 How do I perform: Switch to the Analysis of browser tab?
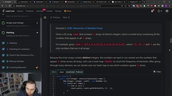pos(134,2)
